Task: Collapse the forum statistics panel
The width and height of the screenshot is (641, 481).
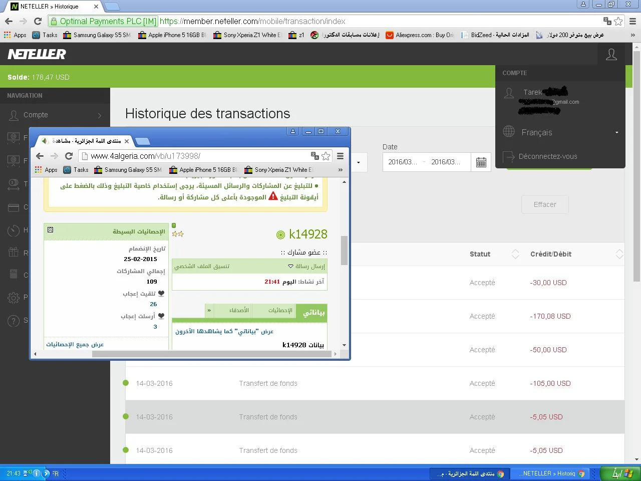Action: point(50,230)
